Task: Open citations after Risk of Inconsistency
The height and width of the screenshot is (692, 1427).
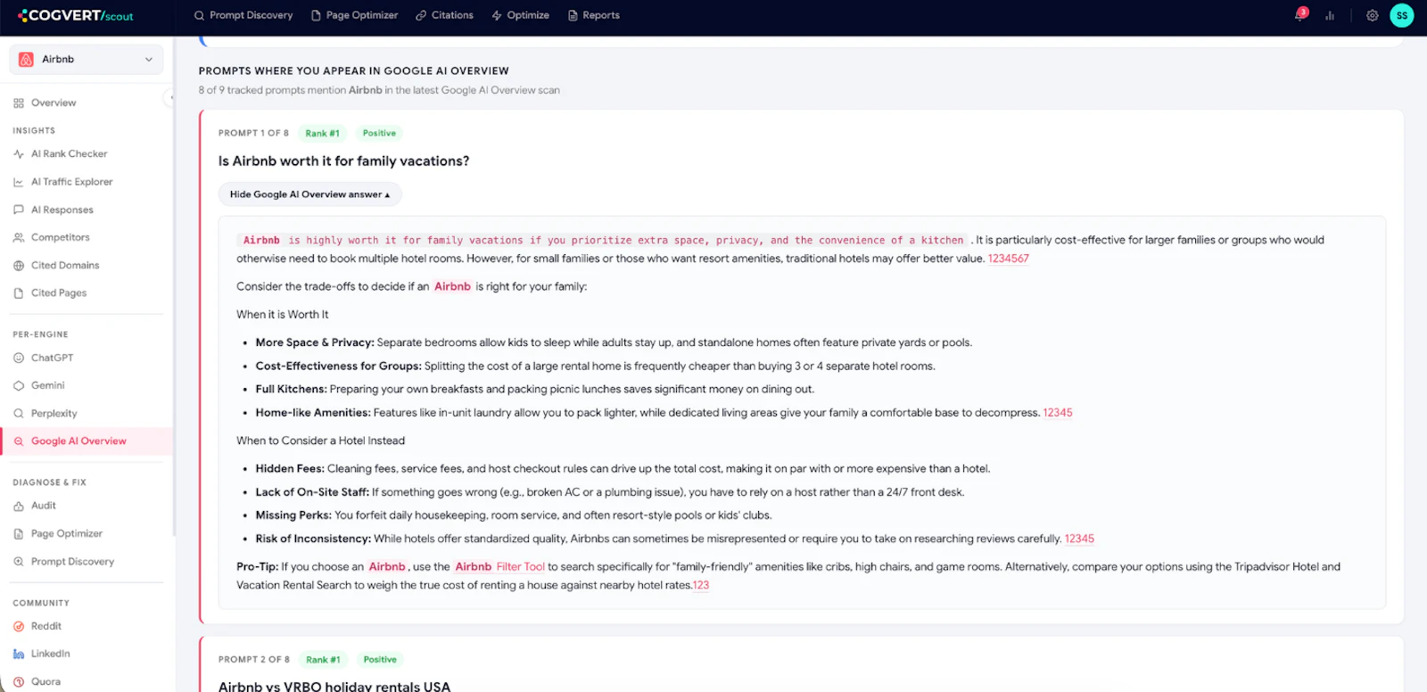Action: tap(1079, 539)
